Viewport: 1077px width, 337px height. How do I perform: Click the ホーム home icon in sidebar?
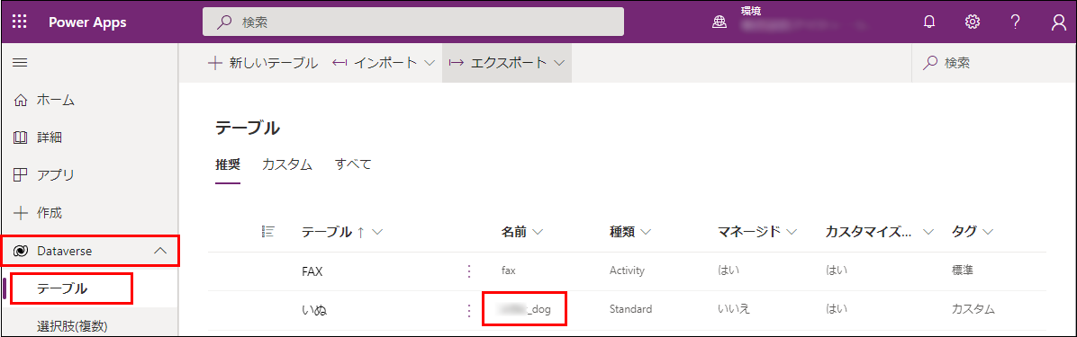point(21,101)
